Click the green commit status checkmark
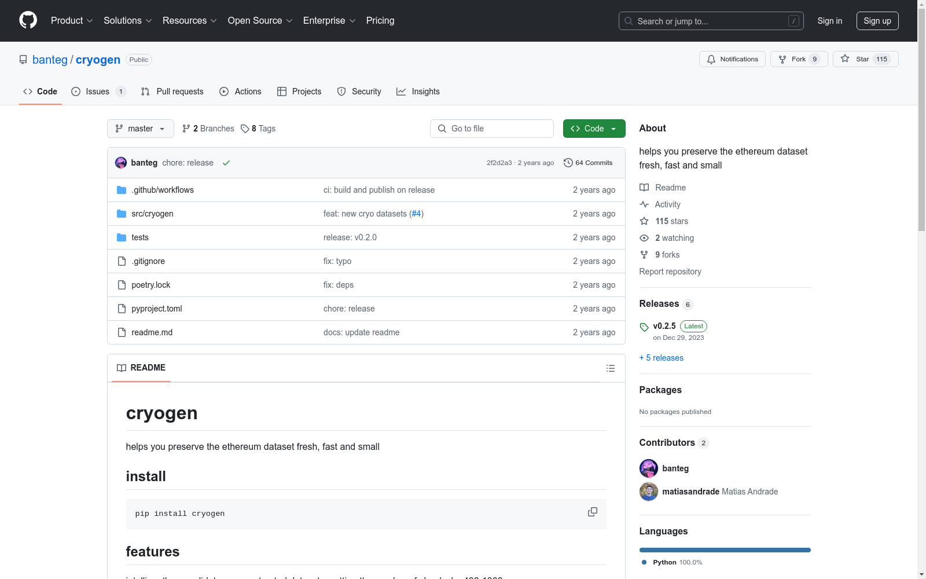 coord(226,163)
